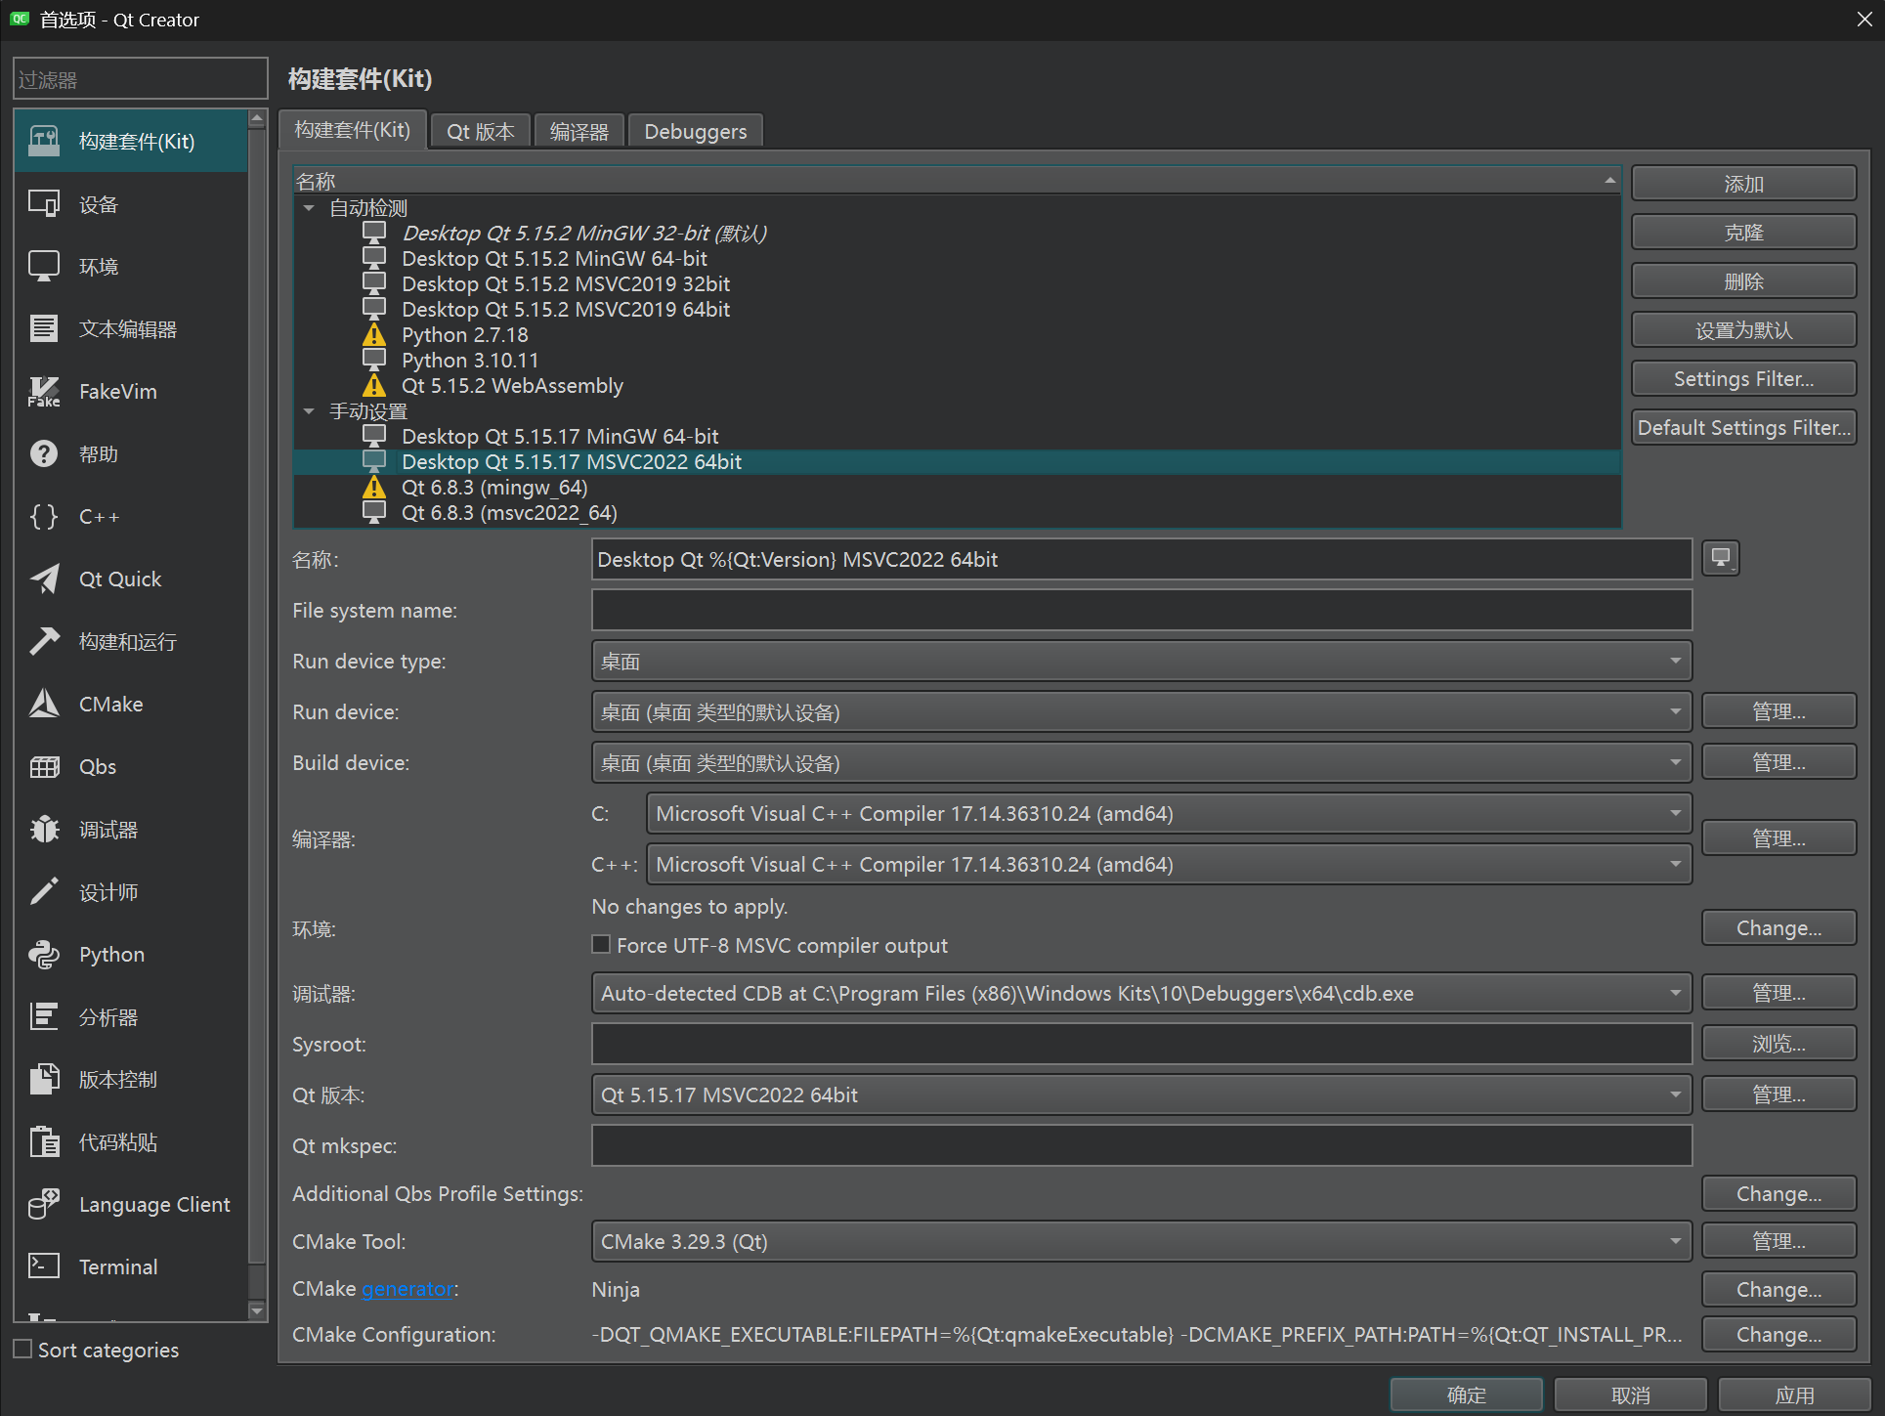This screenshot has width=1885, height=1416.
Task: Click the scrollbar up arrow in the category list
Action: pos(257,119)
